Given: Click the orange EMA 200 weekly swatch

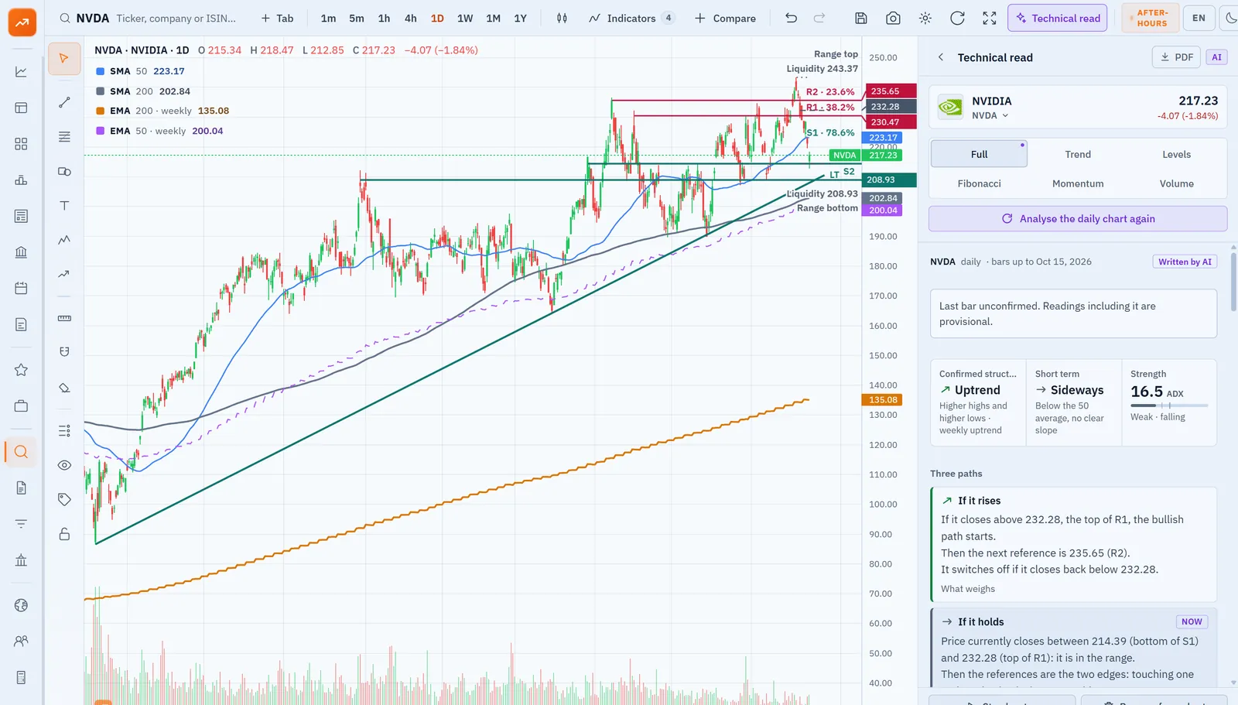Looking at the screenshot, I should pyautogui.click(x=100, y=111).
